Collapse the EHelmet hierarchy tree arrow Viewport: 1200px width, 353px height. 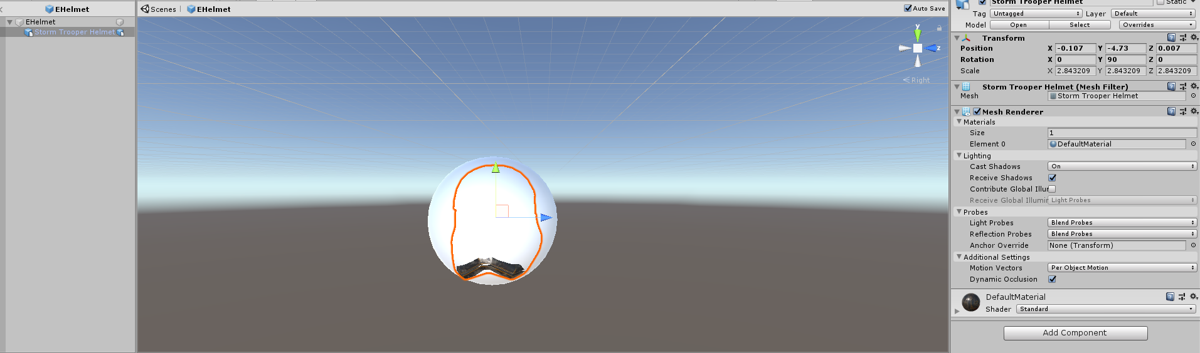pos(9,22)
